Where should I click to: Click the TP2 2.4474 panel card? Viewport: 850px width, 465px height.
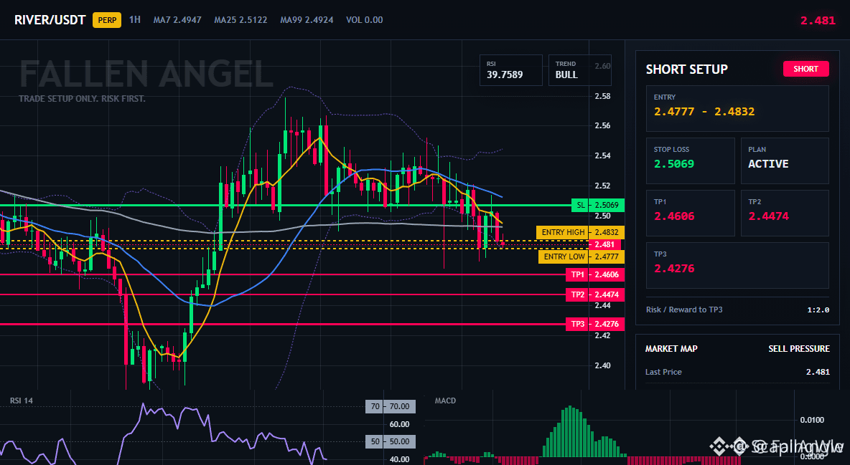click(785, 213)
